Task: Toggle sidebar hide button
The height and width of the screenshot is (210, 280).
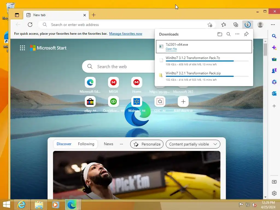Action: [x=274, y=182]
